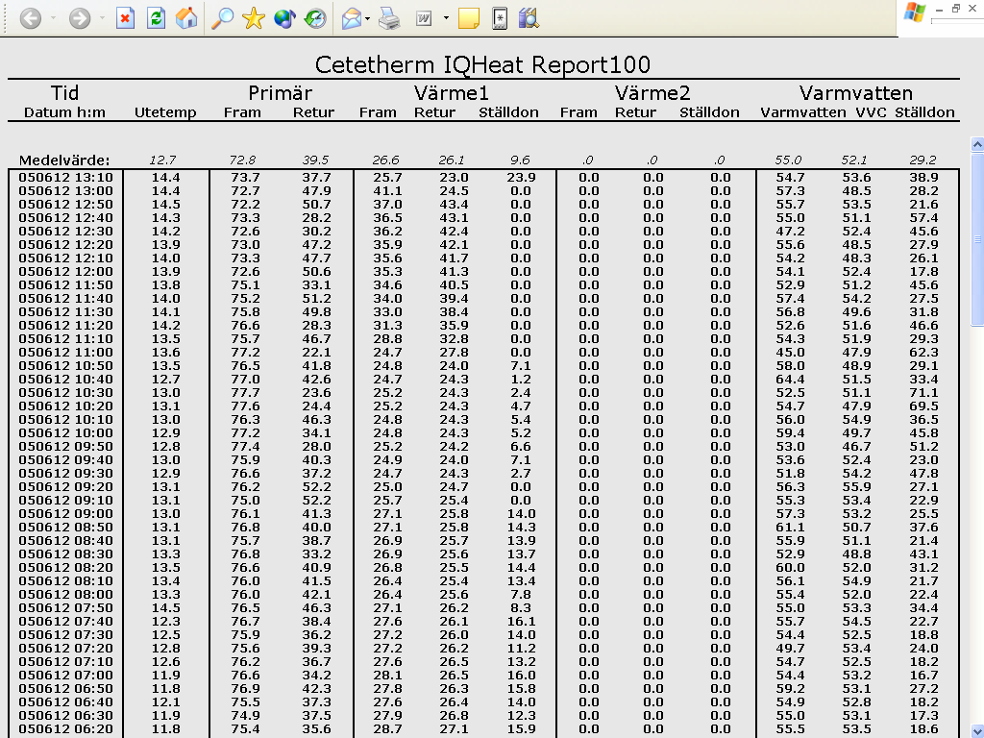Click the average VVC value 52.1
The height and width of the screenshot is (738, 984).
854,160
